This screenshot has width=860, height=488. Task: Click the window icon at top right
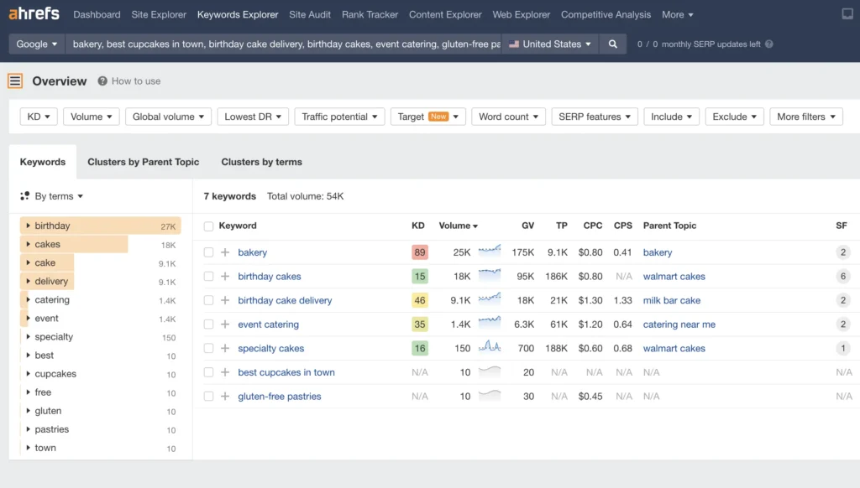[x=847, y=13]
